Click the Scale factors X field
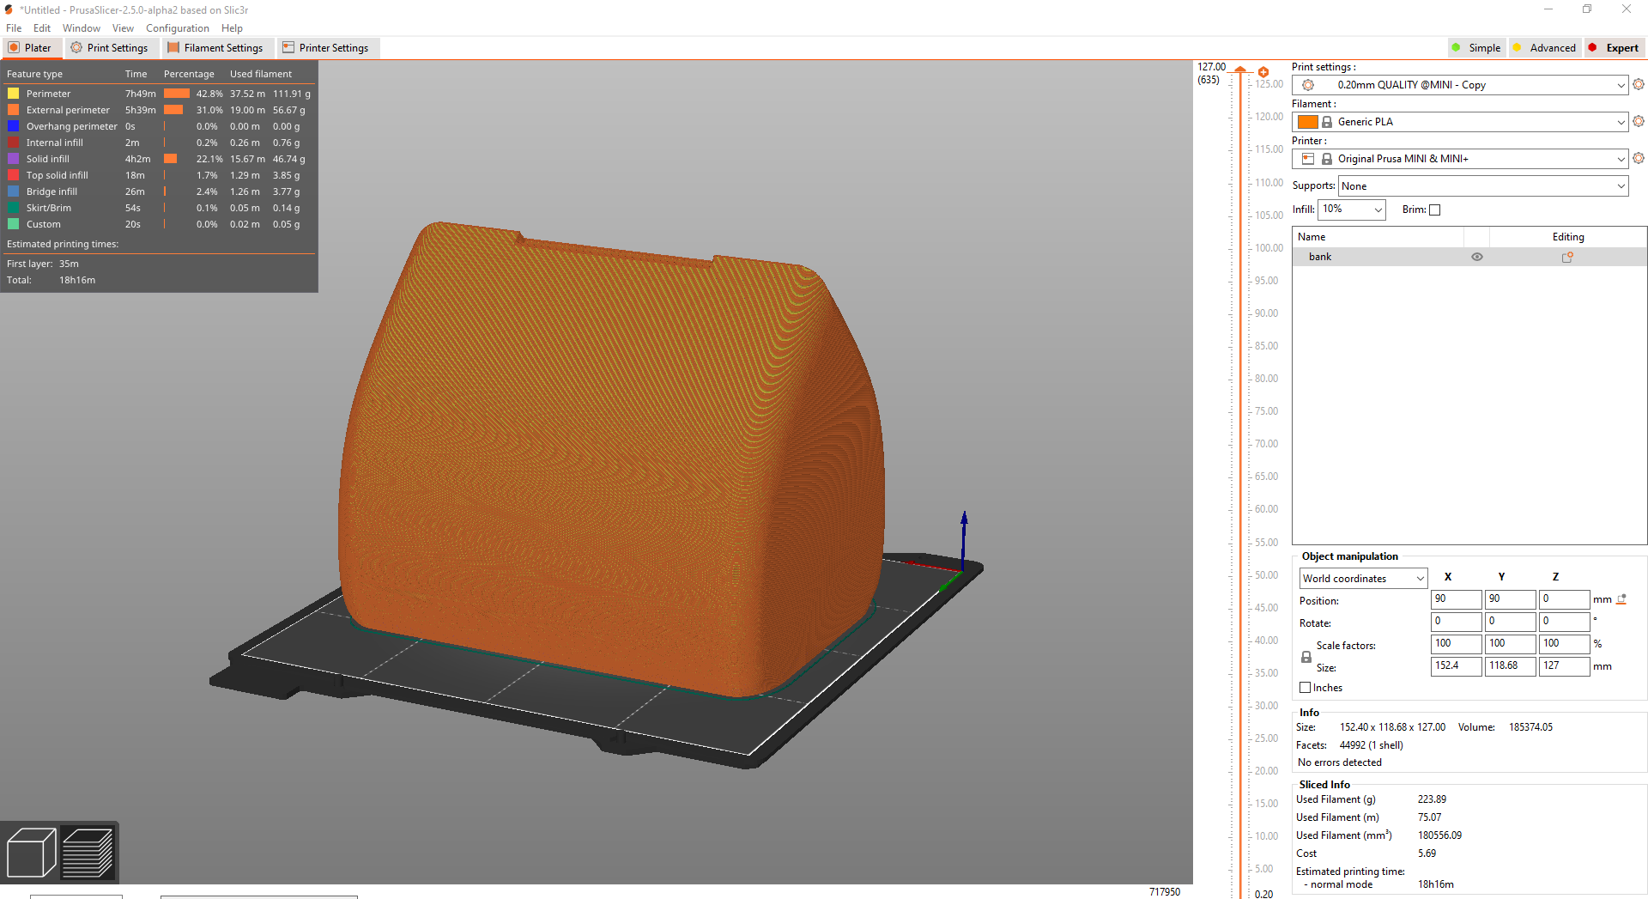1648x899 pixels. tap(1456, 644)
